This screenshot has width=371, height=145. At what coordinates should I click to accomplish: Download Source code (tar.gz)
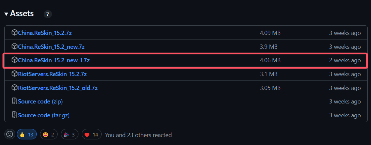44,116
